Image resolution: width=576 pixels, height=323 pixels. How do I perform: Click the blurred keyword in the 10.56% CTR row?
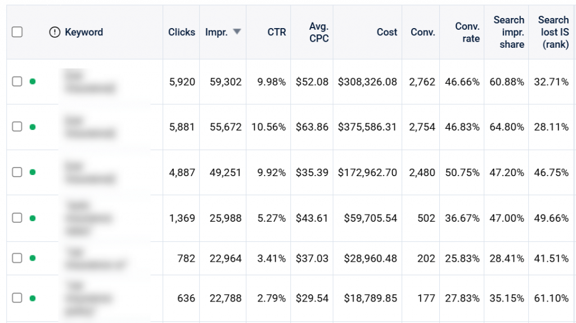[89, 127]
